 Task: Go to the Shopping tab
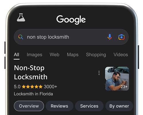(x=96, y=55)
